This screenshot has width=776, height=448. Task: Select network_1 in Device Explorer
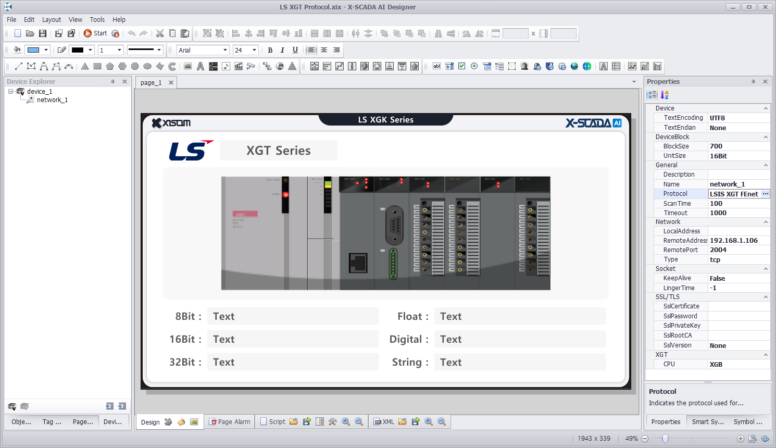tap(52, 100)
